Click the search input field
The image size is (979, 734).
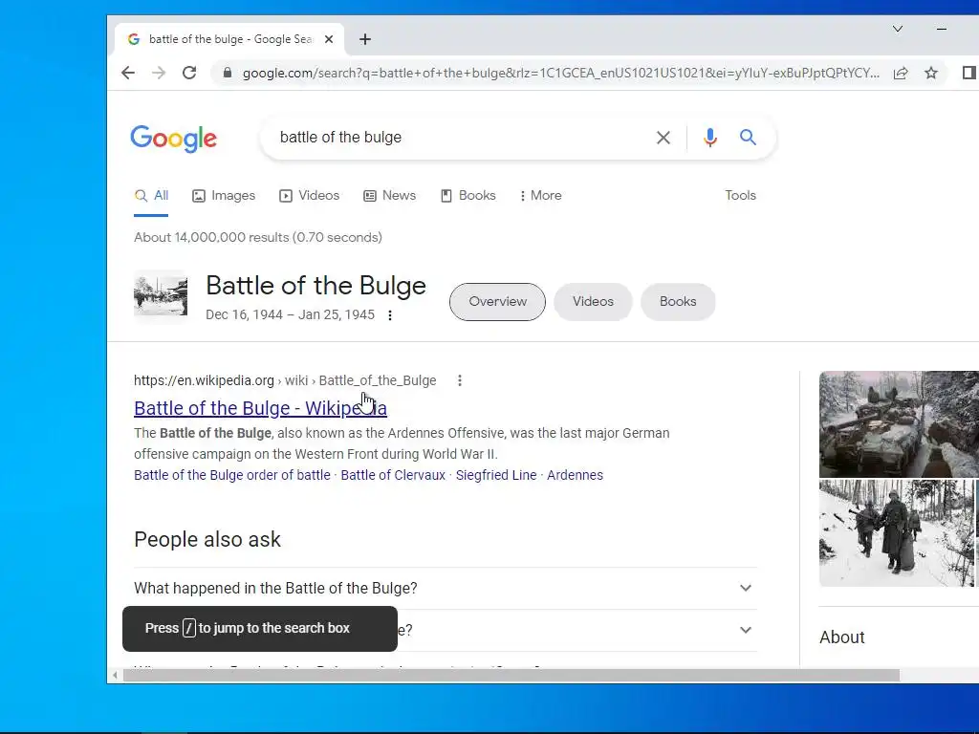pos(462,138)
